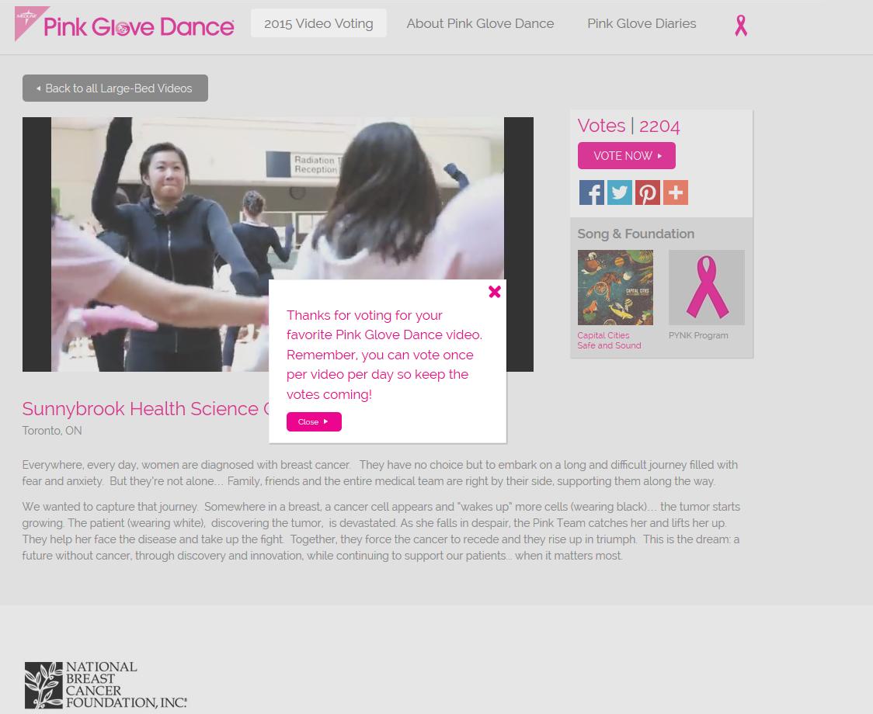
Task: Click the Pink Glove Dance logo
Action: (x=125, y=24)
